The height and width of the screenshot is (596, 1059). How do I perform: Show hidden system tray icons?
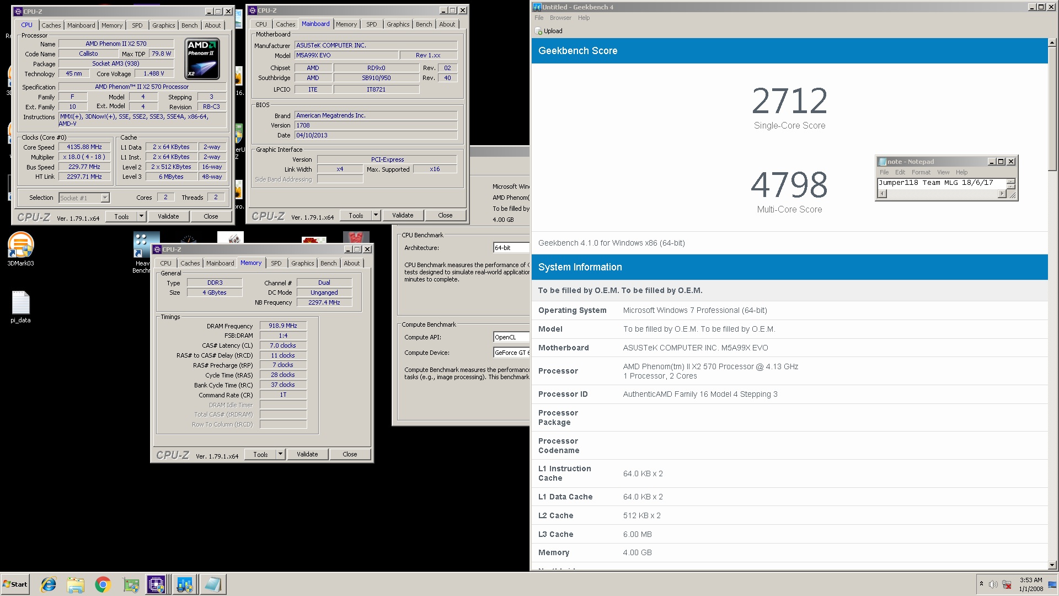pos(981,584)
